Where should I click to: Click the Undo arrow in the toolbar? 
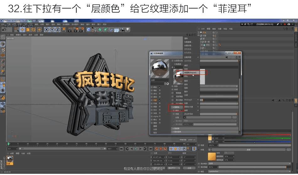point(4,29)
